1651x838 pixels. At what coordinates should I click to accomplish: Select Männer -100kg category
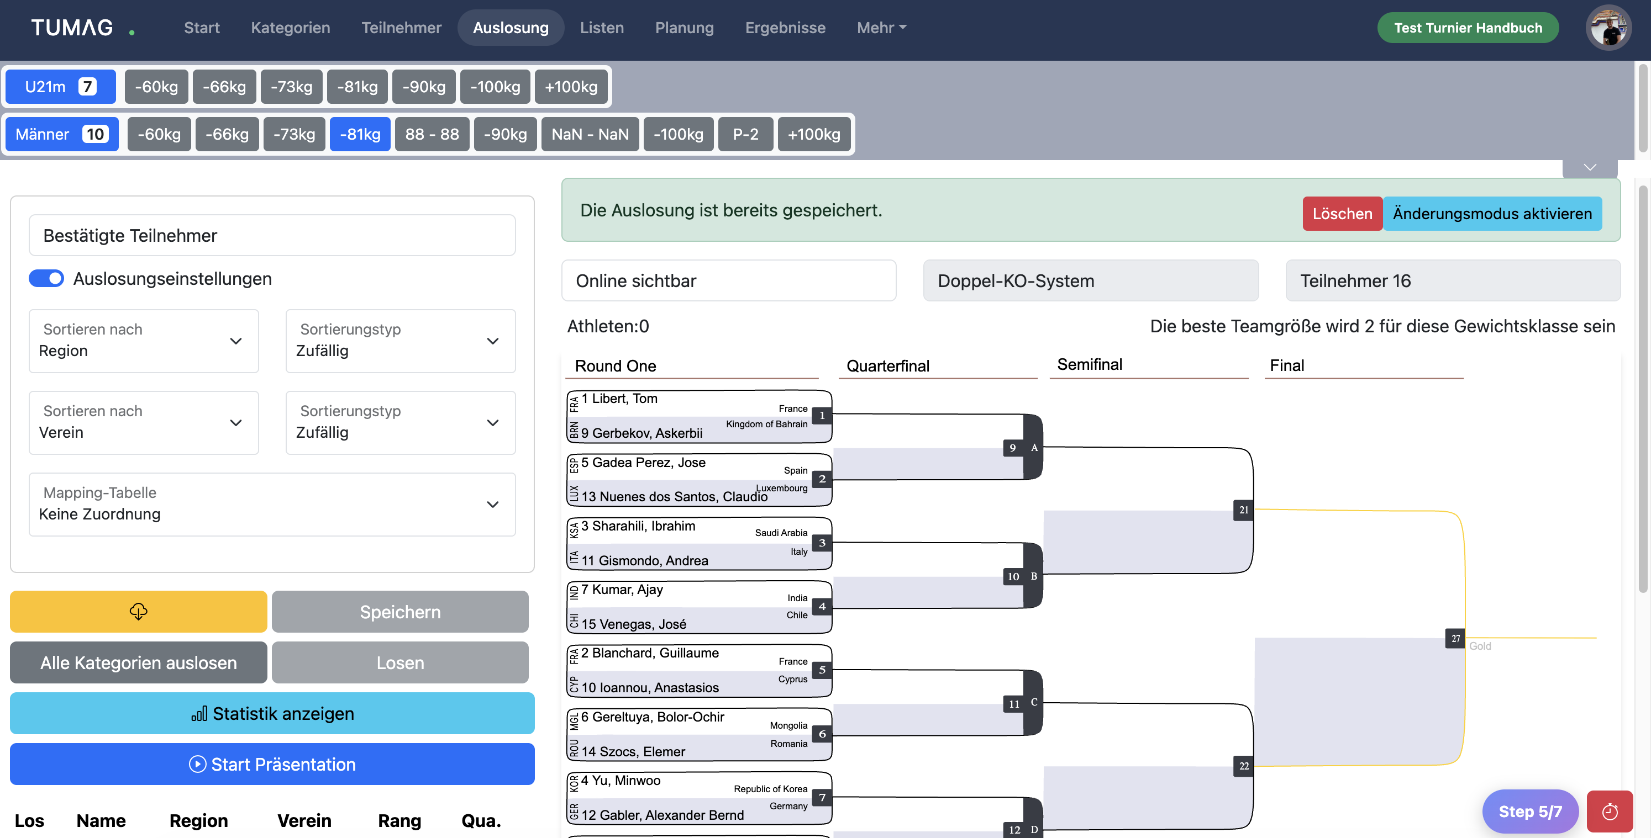click(x=678, y=134)
